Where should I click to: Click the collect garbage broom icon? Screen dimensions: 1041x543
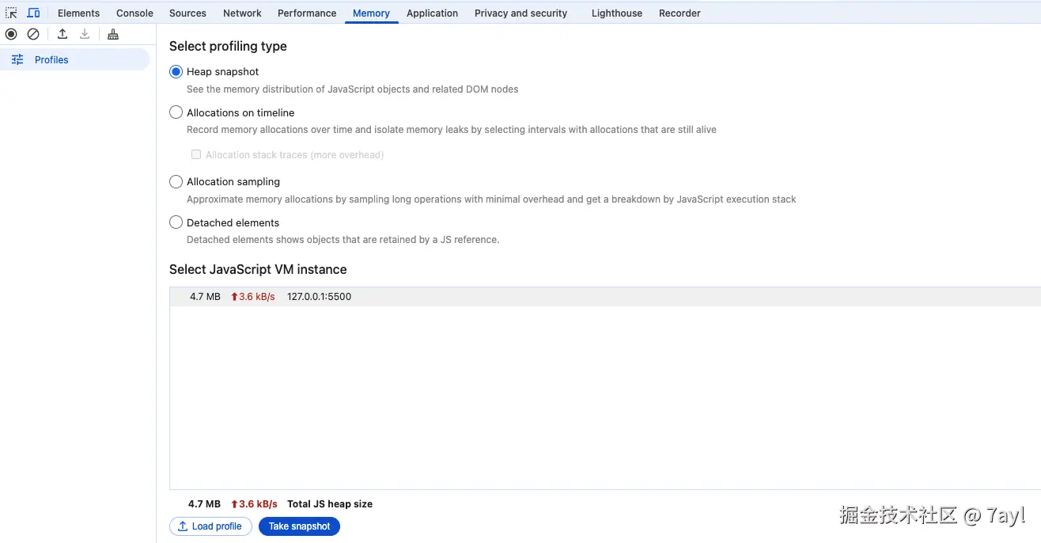(x=113, y=34)
